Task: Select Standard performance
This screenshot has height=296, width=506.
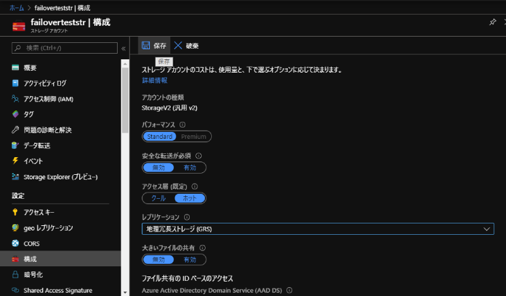Action: click(160, 136)
